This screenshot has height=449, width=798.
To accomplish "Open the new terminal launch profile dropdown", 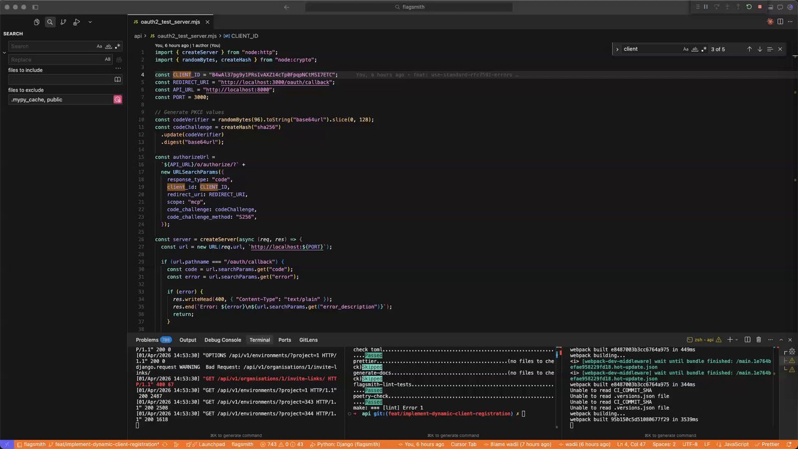I will tap(737, 340).
